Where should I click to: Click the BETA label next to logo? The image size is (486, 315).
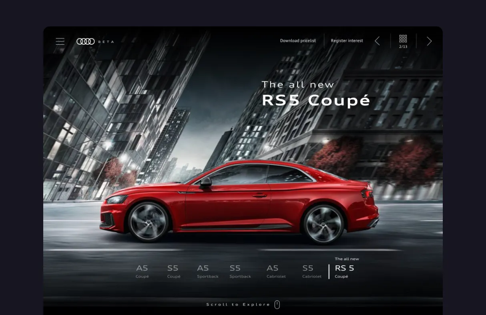106,42
